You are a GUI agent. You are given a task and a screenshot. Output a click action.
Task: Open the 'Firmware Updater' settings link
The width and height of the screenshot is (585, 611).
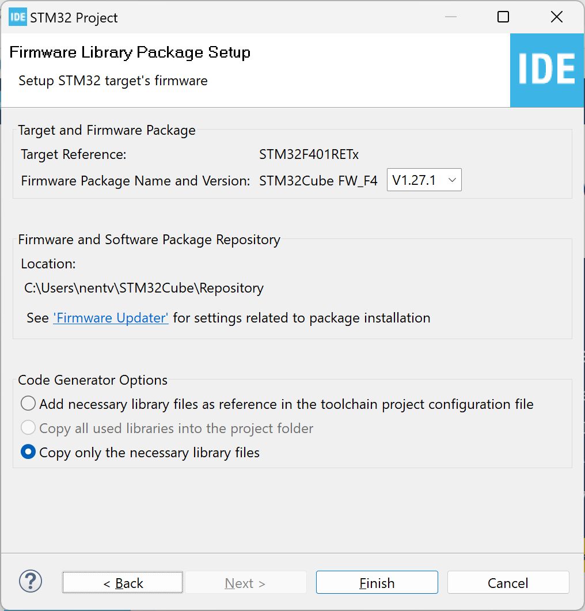point(111,317)
